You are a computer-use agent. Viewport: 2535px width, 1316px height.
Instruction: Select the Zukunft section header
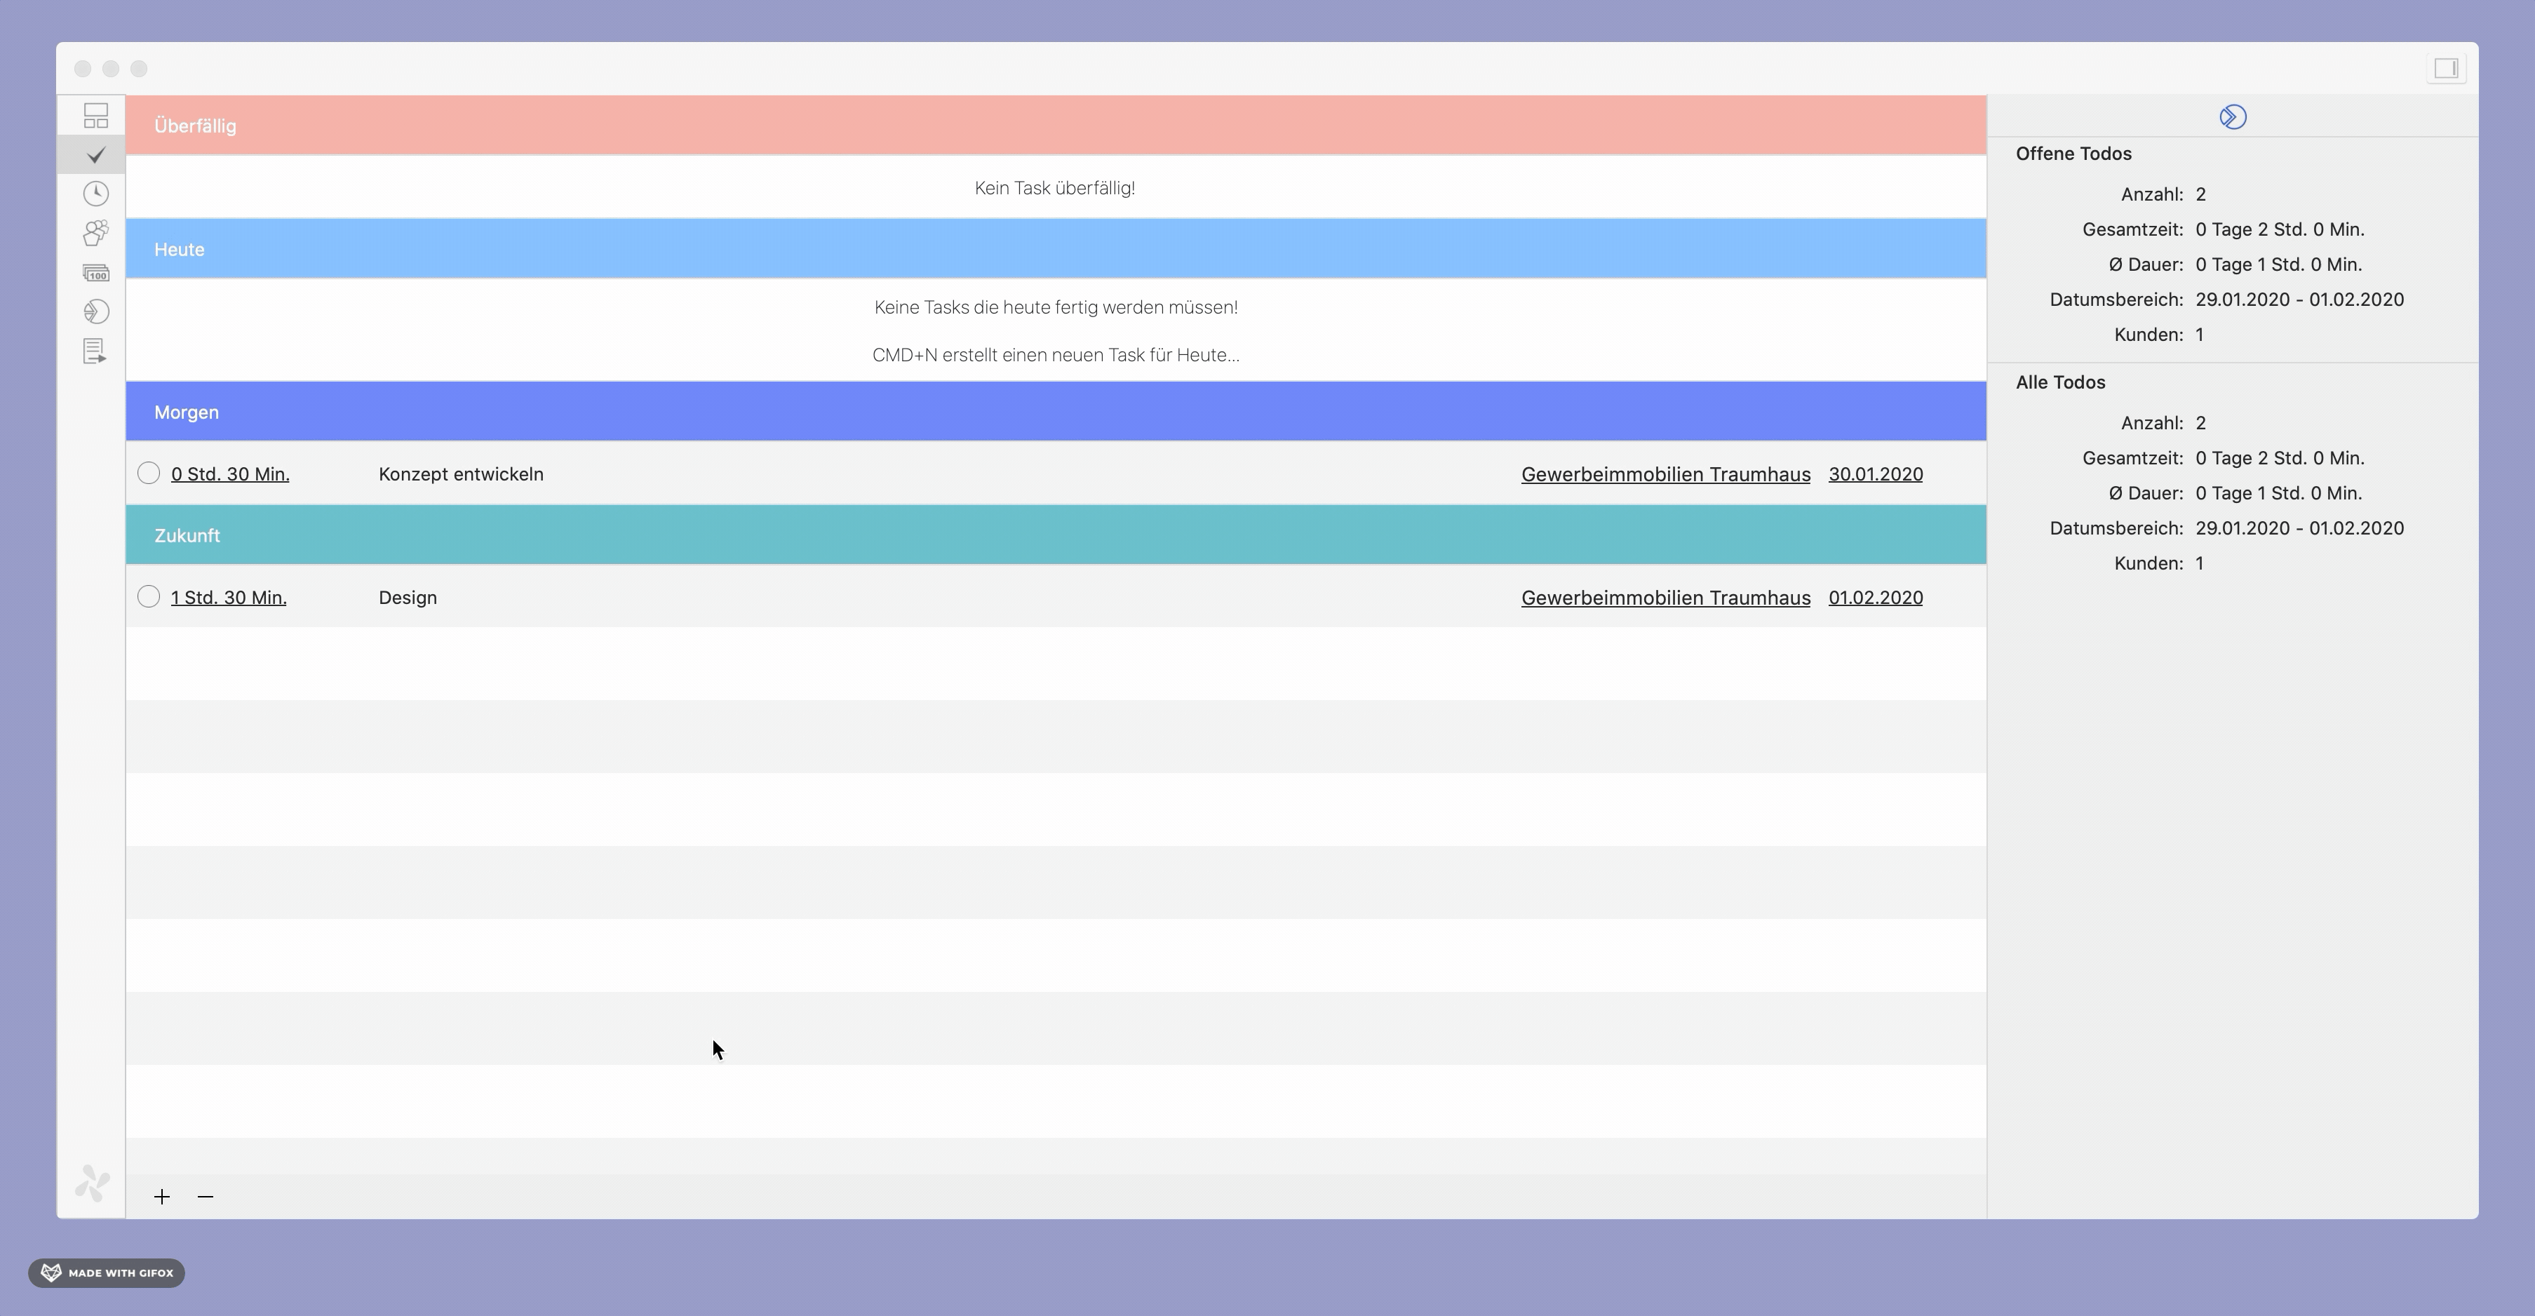(x=1056, y=535)
